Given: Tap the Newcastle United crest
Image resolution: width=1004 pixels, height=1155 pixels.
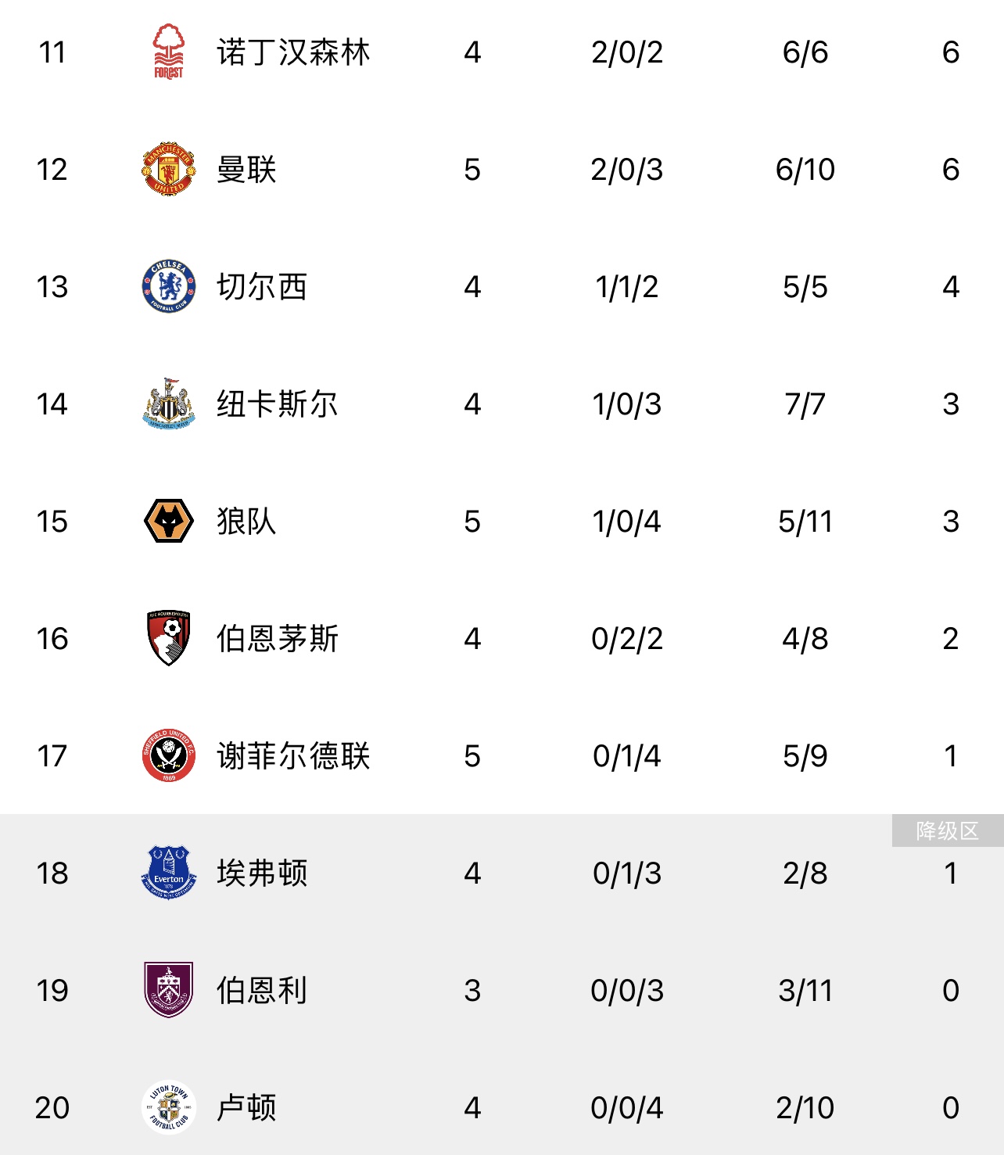Looking at the screenshot, I should [x=168, y=404].
